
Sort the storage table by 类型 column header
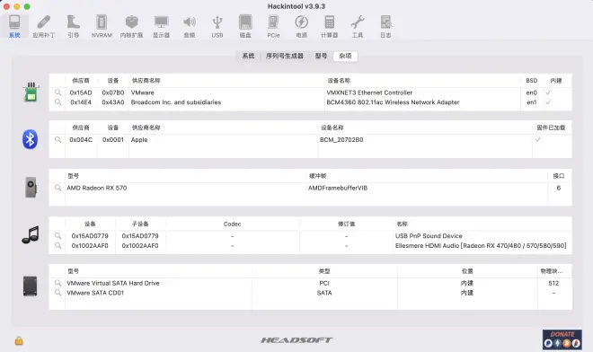click(x=324, y=271)
